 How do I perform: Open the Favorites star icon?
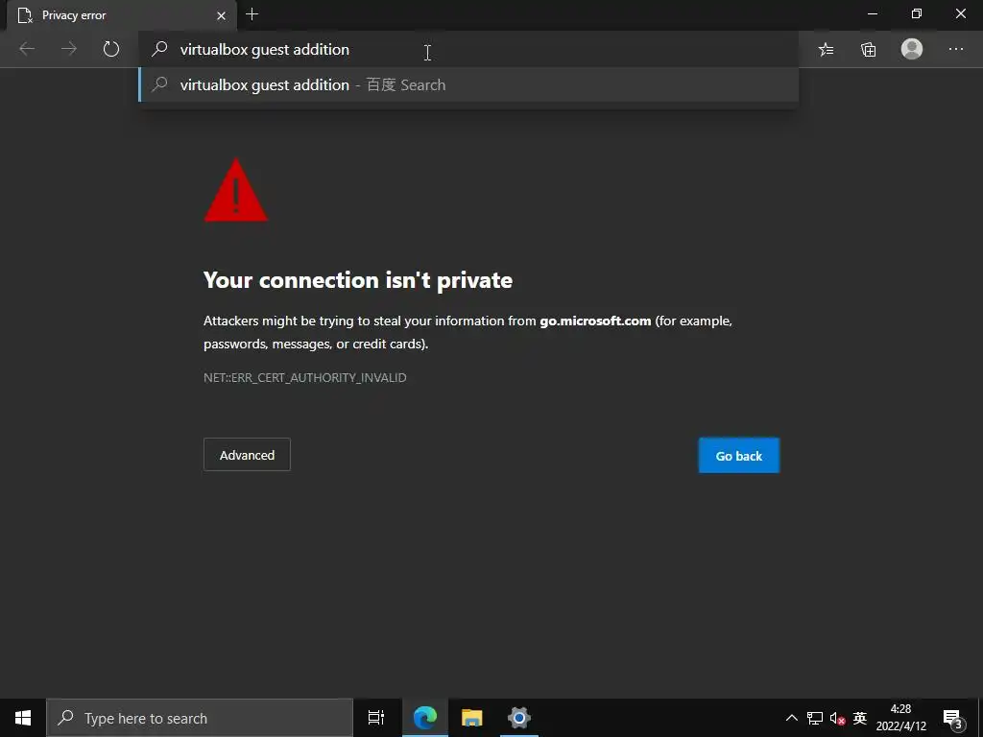[x=827, y=49]
